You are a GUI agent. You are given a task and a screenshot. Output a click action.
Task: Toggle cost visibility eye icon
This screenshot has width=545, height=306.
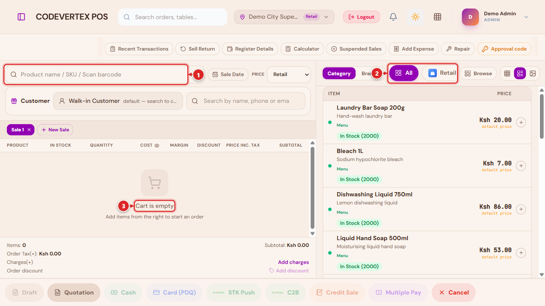[157, 145]
